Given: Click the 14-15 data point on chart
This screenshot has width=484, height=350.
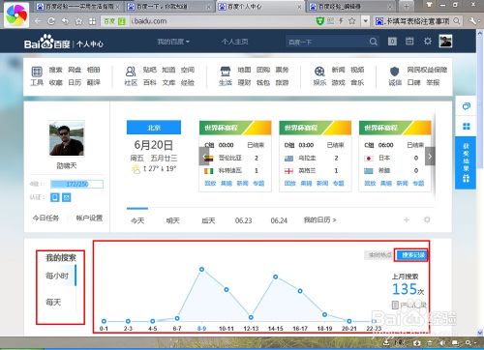Looking at the screenshot, I should point(276,277).
